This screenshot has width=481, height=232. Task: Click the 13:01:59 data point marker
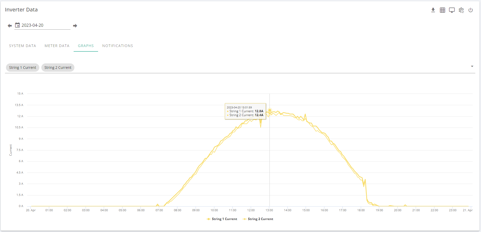click(270, 110)
